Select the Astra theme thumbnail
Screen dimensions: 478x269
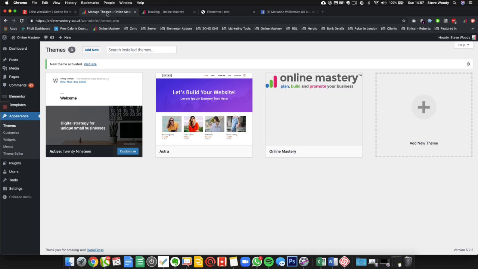point(204,109)
